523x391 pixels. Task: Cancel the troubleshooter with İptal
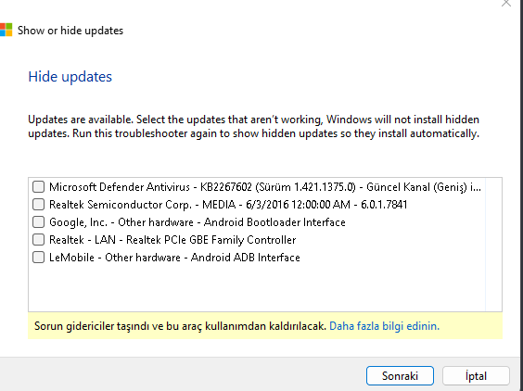point(476,375)
